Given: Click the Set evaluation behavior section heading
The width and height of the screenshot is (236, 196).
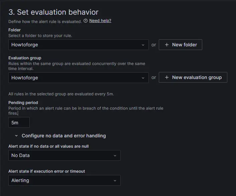Looking at the screenshot, I should [x=53, y=12].
